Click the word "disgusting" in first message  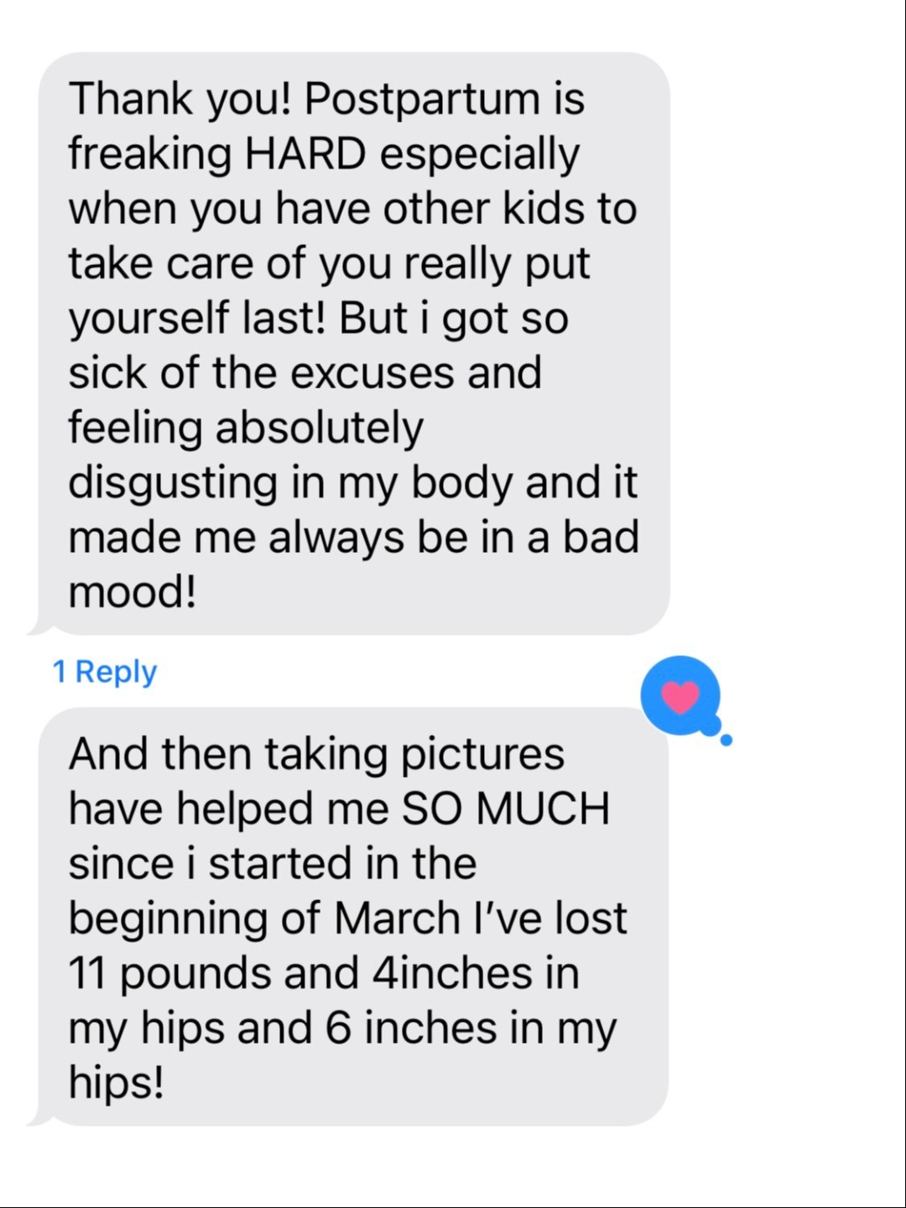(x=173, y=484)
